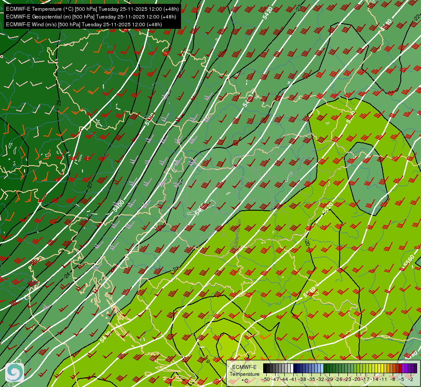421x387 pixels.
Task: Click the -50 label on the temperature legend
Action: click(x=266, y=380)
